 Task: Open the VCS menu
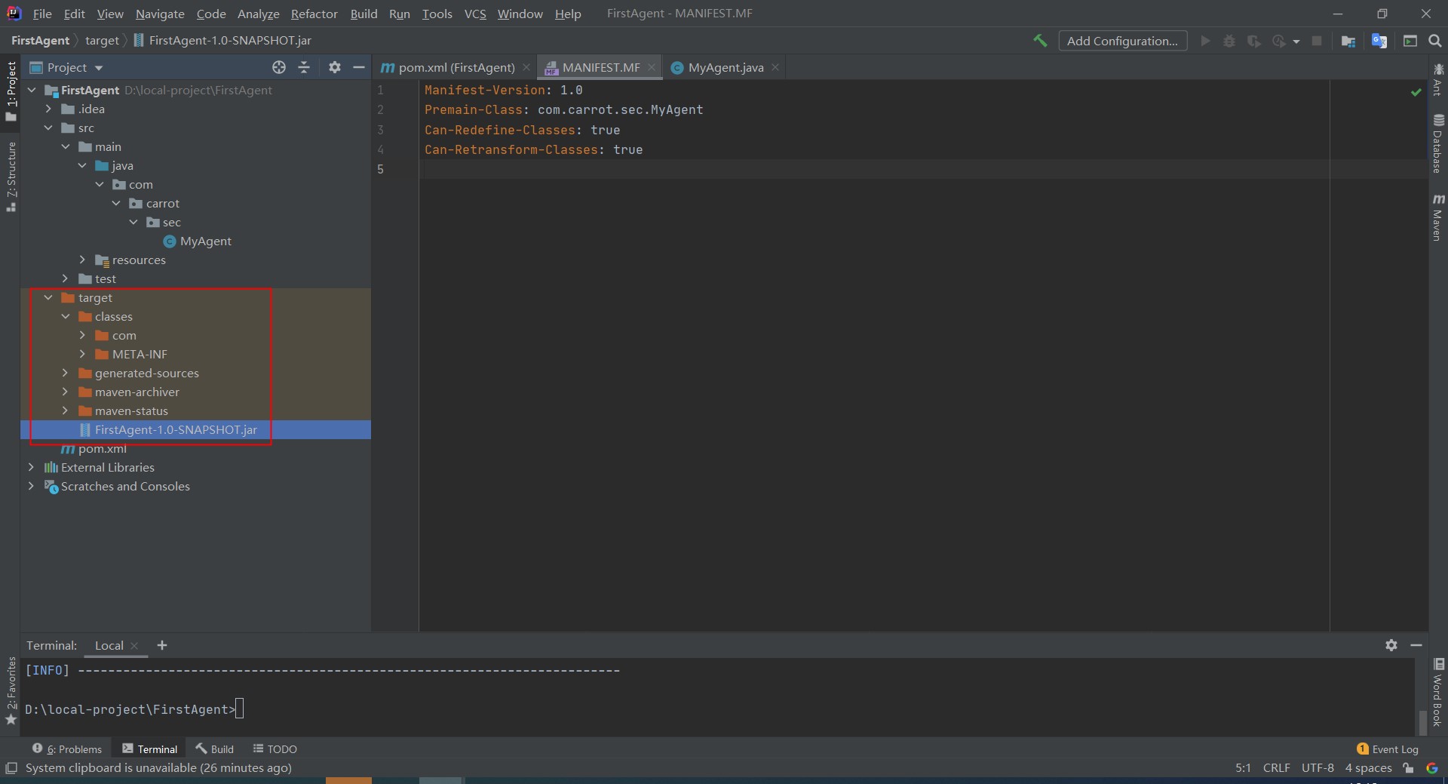[x=475, y=14]
